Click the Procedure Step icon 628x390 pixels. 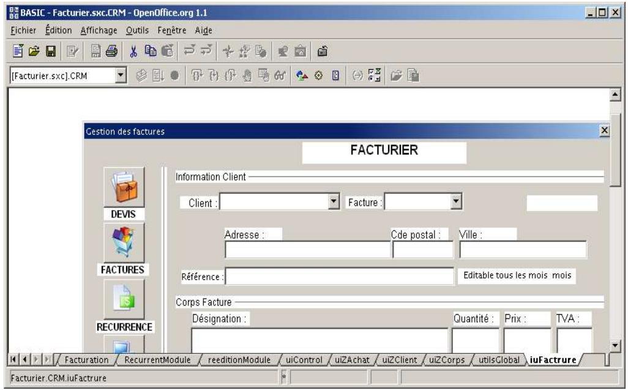coord(196,75)
